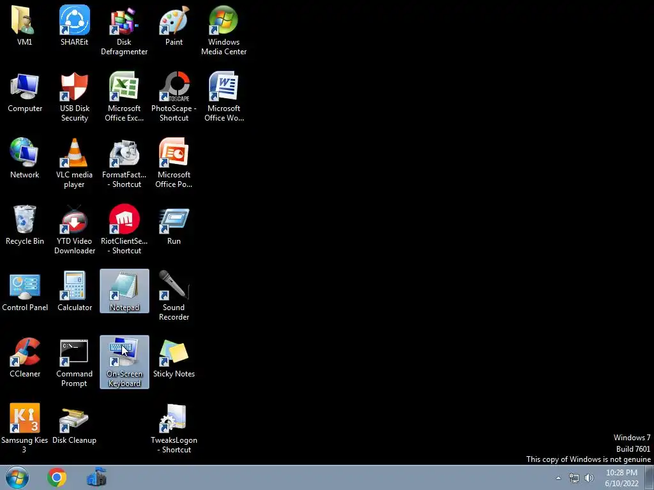
Task: Open the network status tray icon
Action: 574,478
